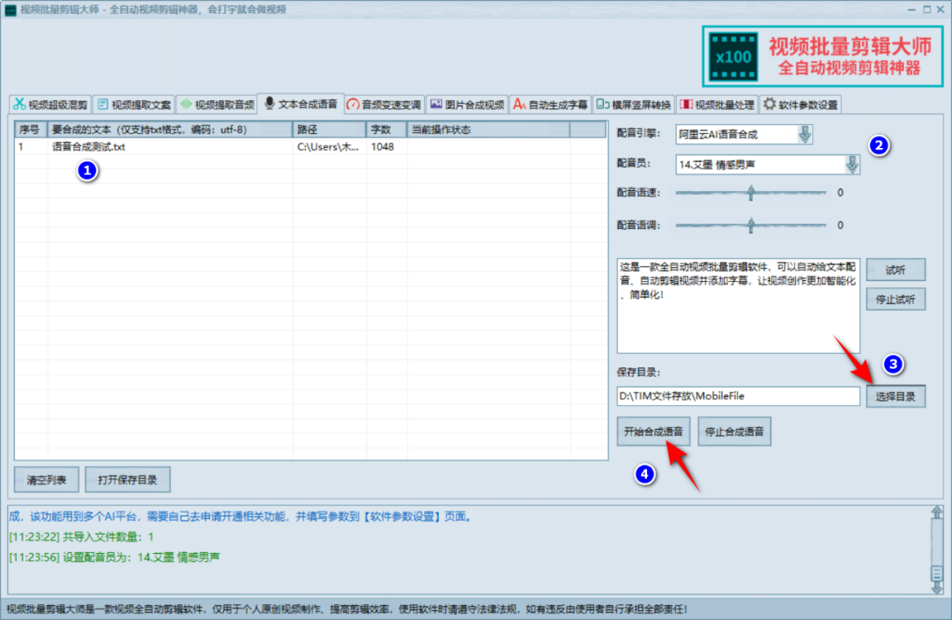The image size is (952, 620).
Task: Click the 序号 column header
Action: (32, 129)
